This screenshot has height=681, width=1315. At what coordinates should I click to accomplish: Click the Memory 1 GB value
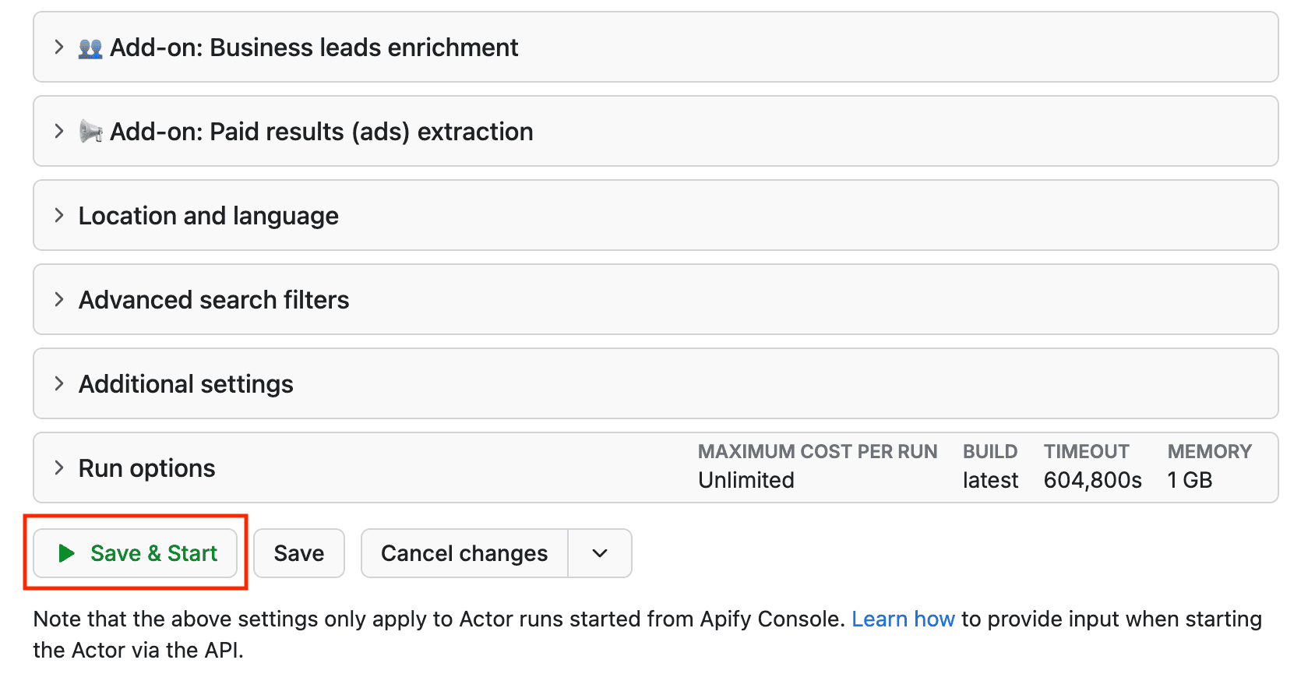point(1190,480)
